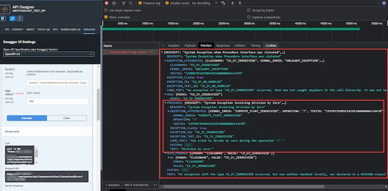Screen dimensions: 388x191
Task: Click the import HAR upload arrow icon
Action: pos(232,3)
